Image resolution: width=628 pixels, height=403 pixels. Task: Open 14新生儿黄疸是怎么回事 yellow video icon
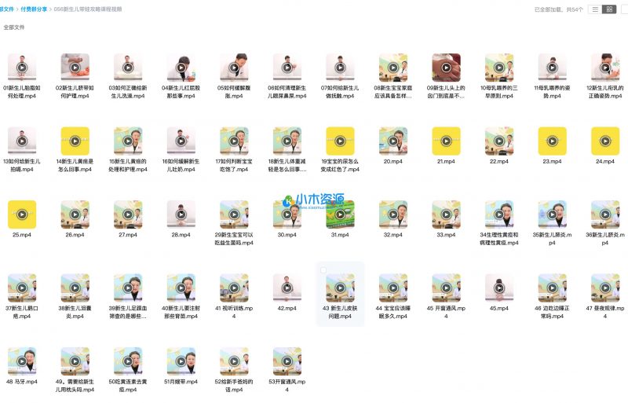tap(75, 141)
